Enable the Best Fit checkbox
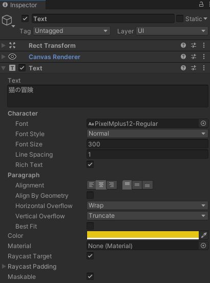The width and height of the screenshot is (210, 283). 90,226
